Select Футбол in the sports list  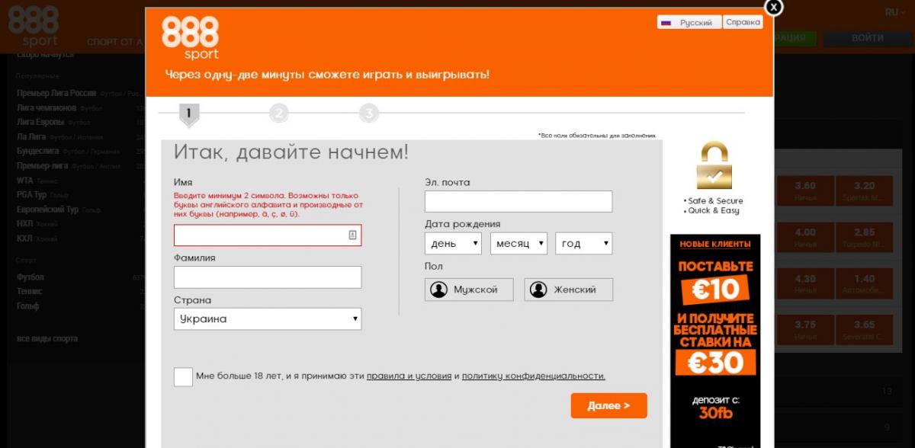30,277
